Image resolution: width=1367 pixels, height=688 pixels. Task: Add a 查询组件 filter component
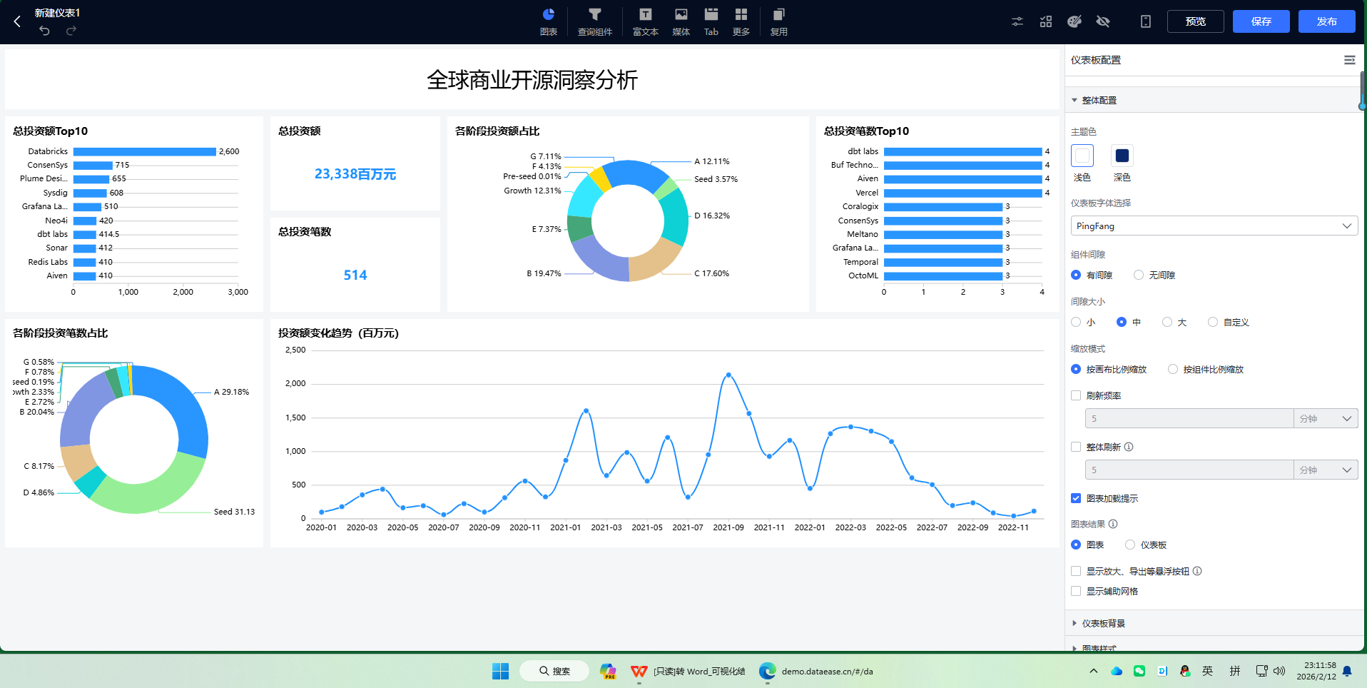pyautogui.click(x=595, y=21)
